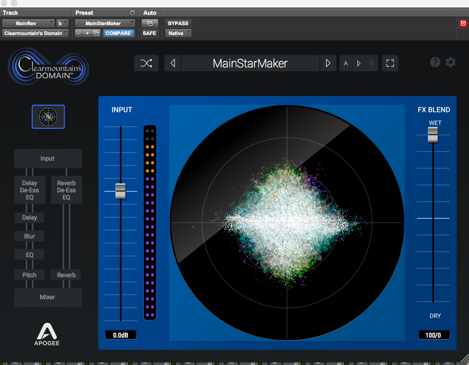The image size is (469, 365).
Task: Click the DRY label below blend fader
Action: pos(435,316)
